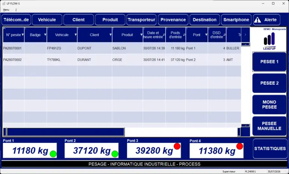Click Pont 4 red status indicator
The image size is (289, 174).
[x=240, y=147]
